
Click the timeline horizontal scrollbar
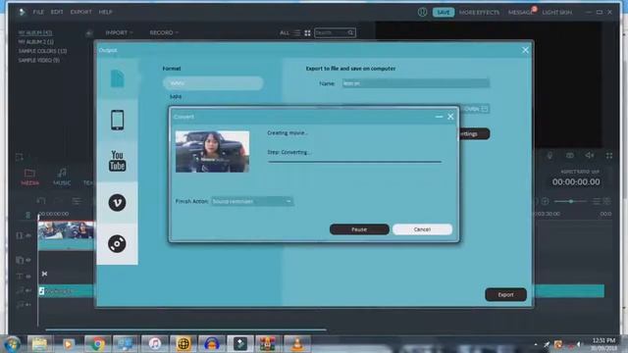(x=185, y=329)
